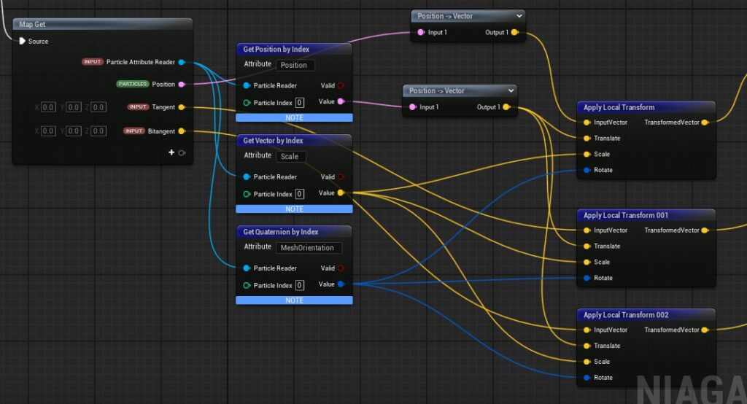Click the add pin plus icon on Map Get
The height and width of the screenshot is (404, 747).
click(171, 152)
